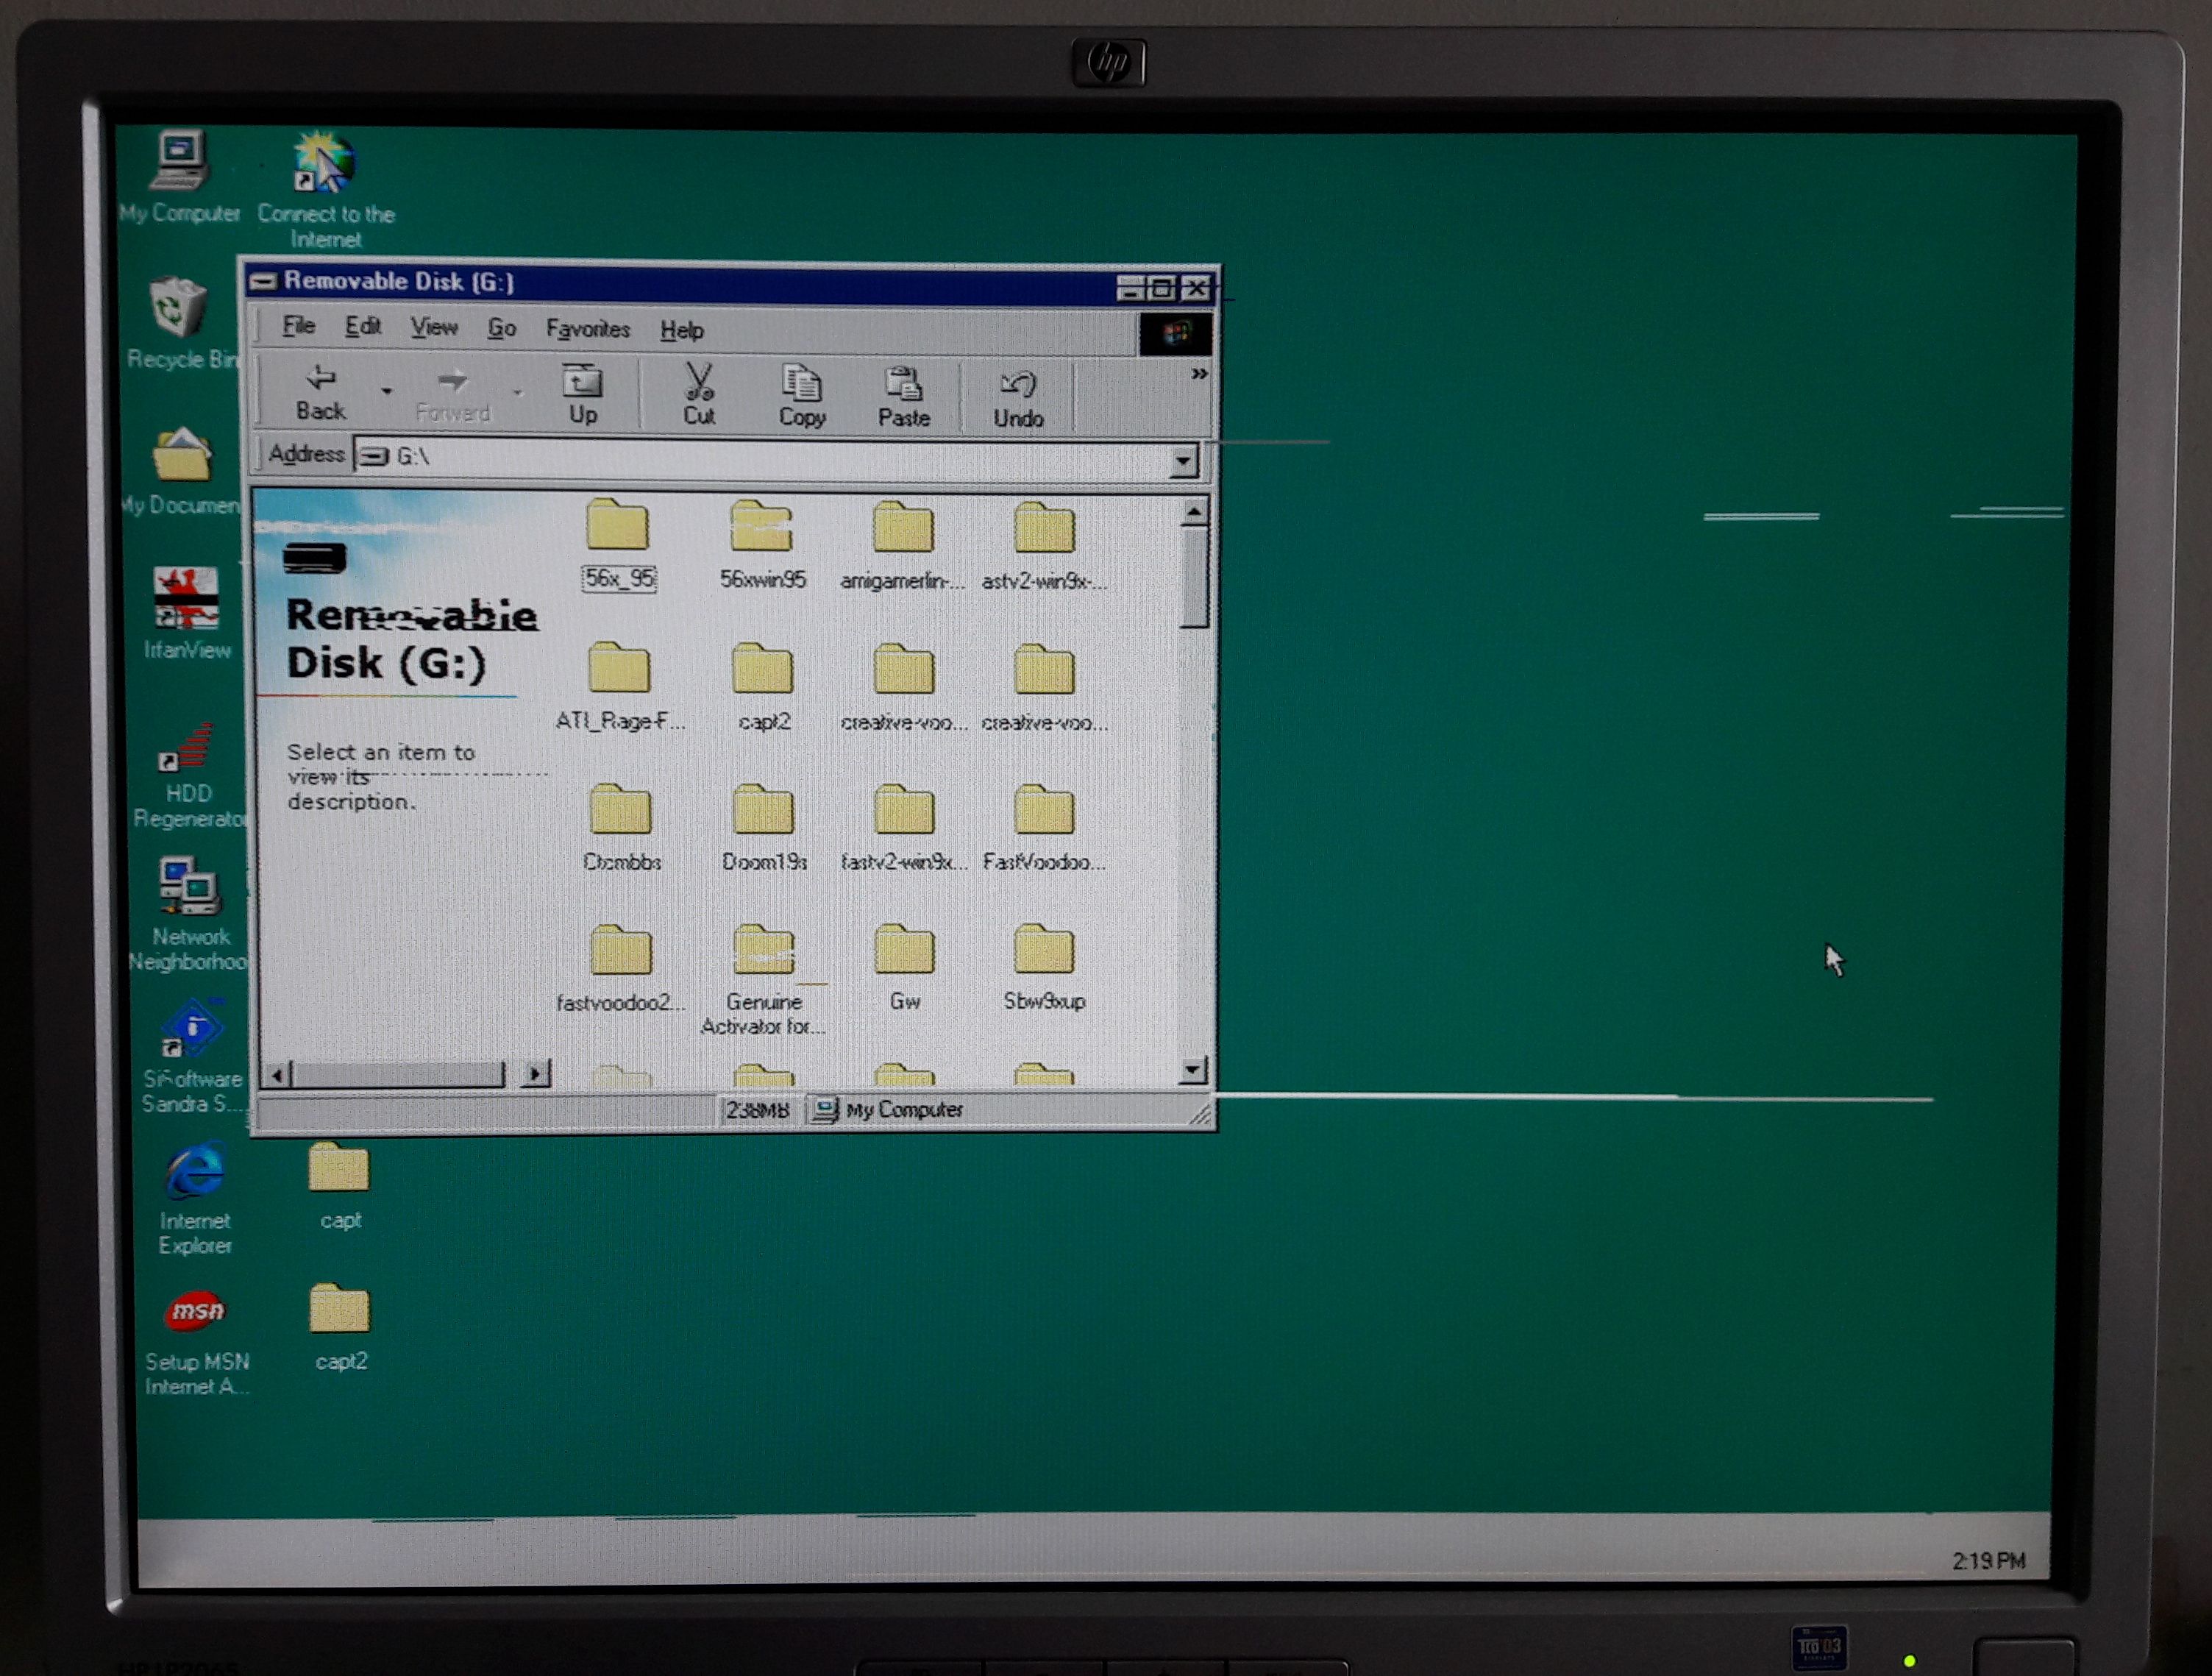The height and width of the screenshot is (1676, 2212).
Task: Navigate Back in the explorer window
Action: point(320,391)
